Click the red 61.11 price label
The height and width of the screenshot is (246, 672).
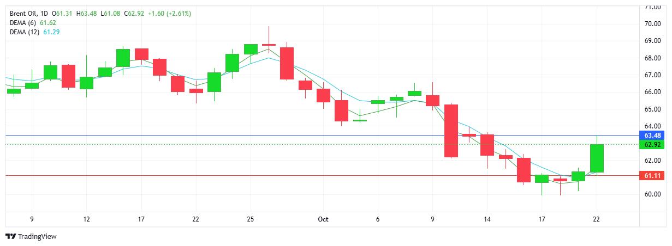653,176
